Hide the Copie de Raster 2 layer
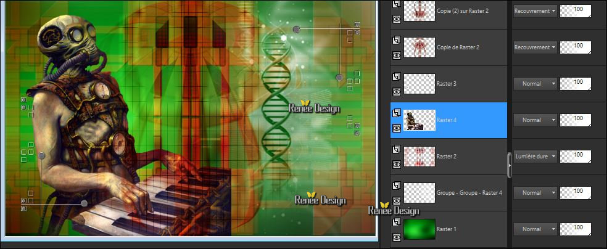The height and width of the screenshot is (249, 607). pyautogui.click(x=397, y=55)
